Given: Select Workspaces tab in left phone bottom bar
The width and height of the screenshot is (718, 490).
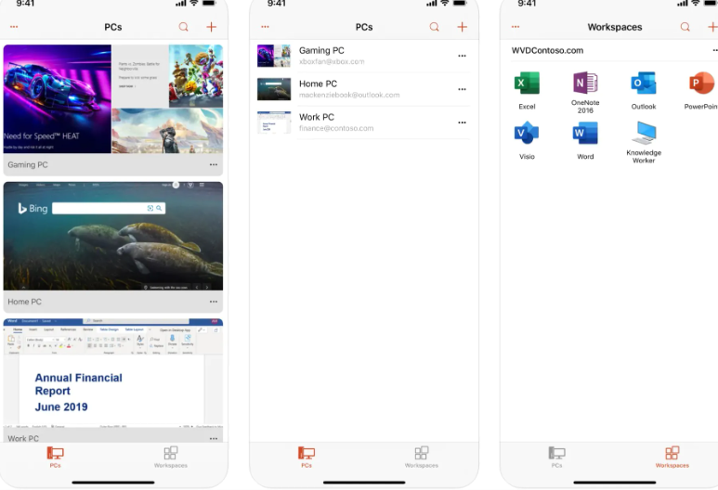Looking at the screenshot, I should pyautogui.click(x=171, y=458).
